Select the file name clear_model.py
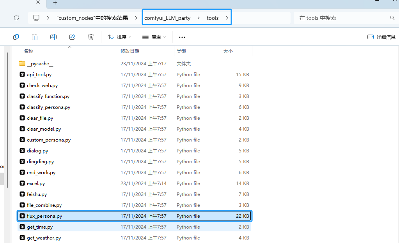Image resolution: width=399 pixels, height=243 pixels. pyautogui.click(x=44, y=129)
